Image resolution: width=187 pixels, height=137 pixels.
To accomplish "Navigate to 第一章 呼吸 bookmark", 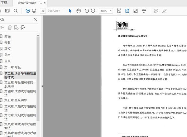I will (12, 67).
